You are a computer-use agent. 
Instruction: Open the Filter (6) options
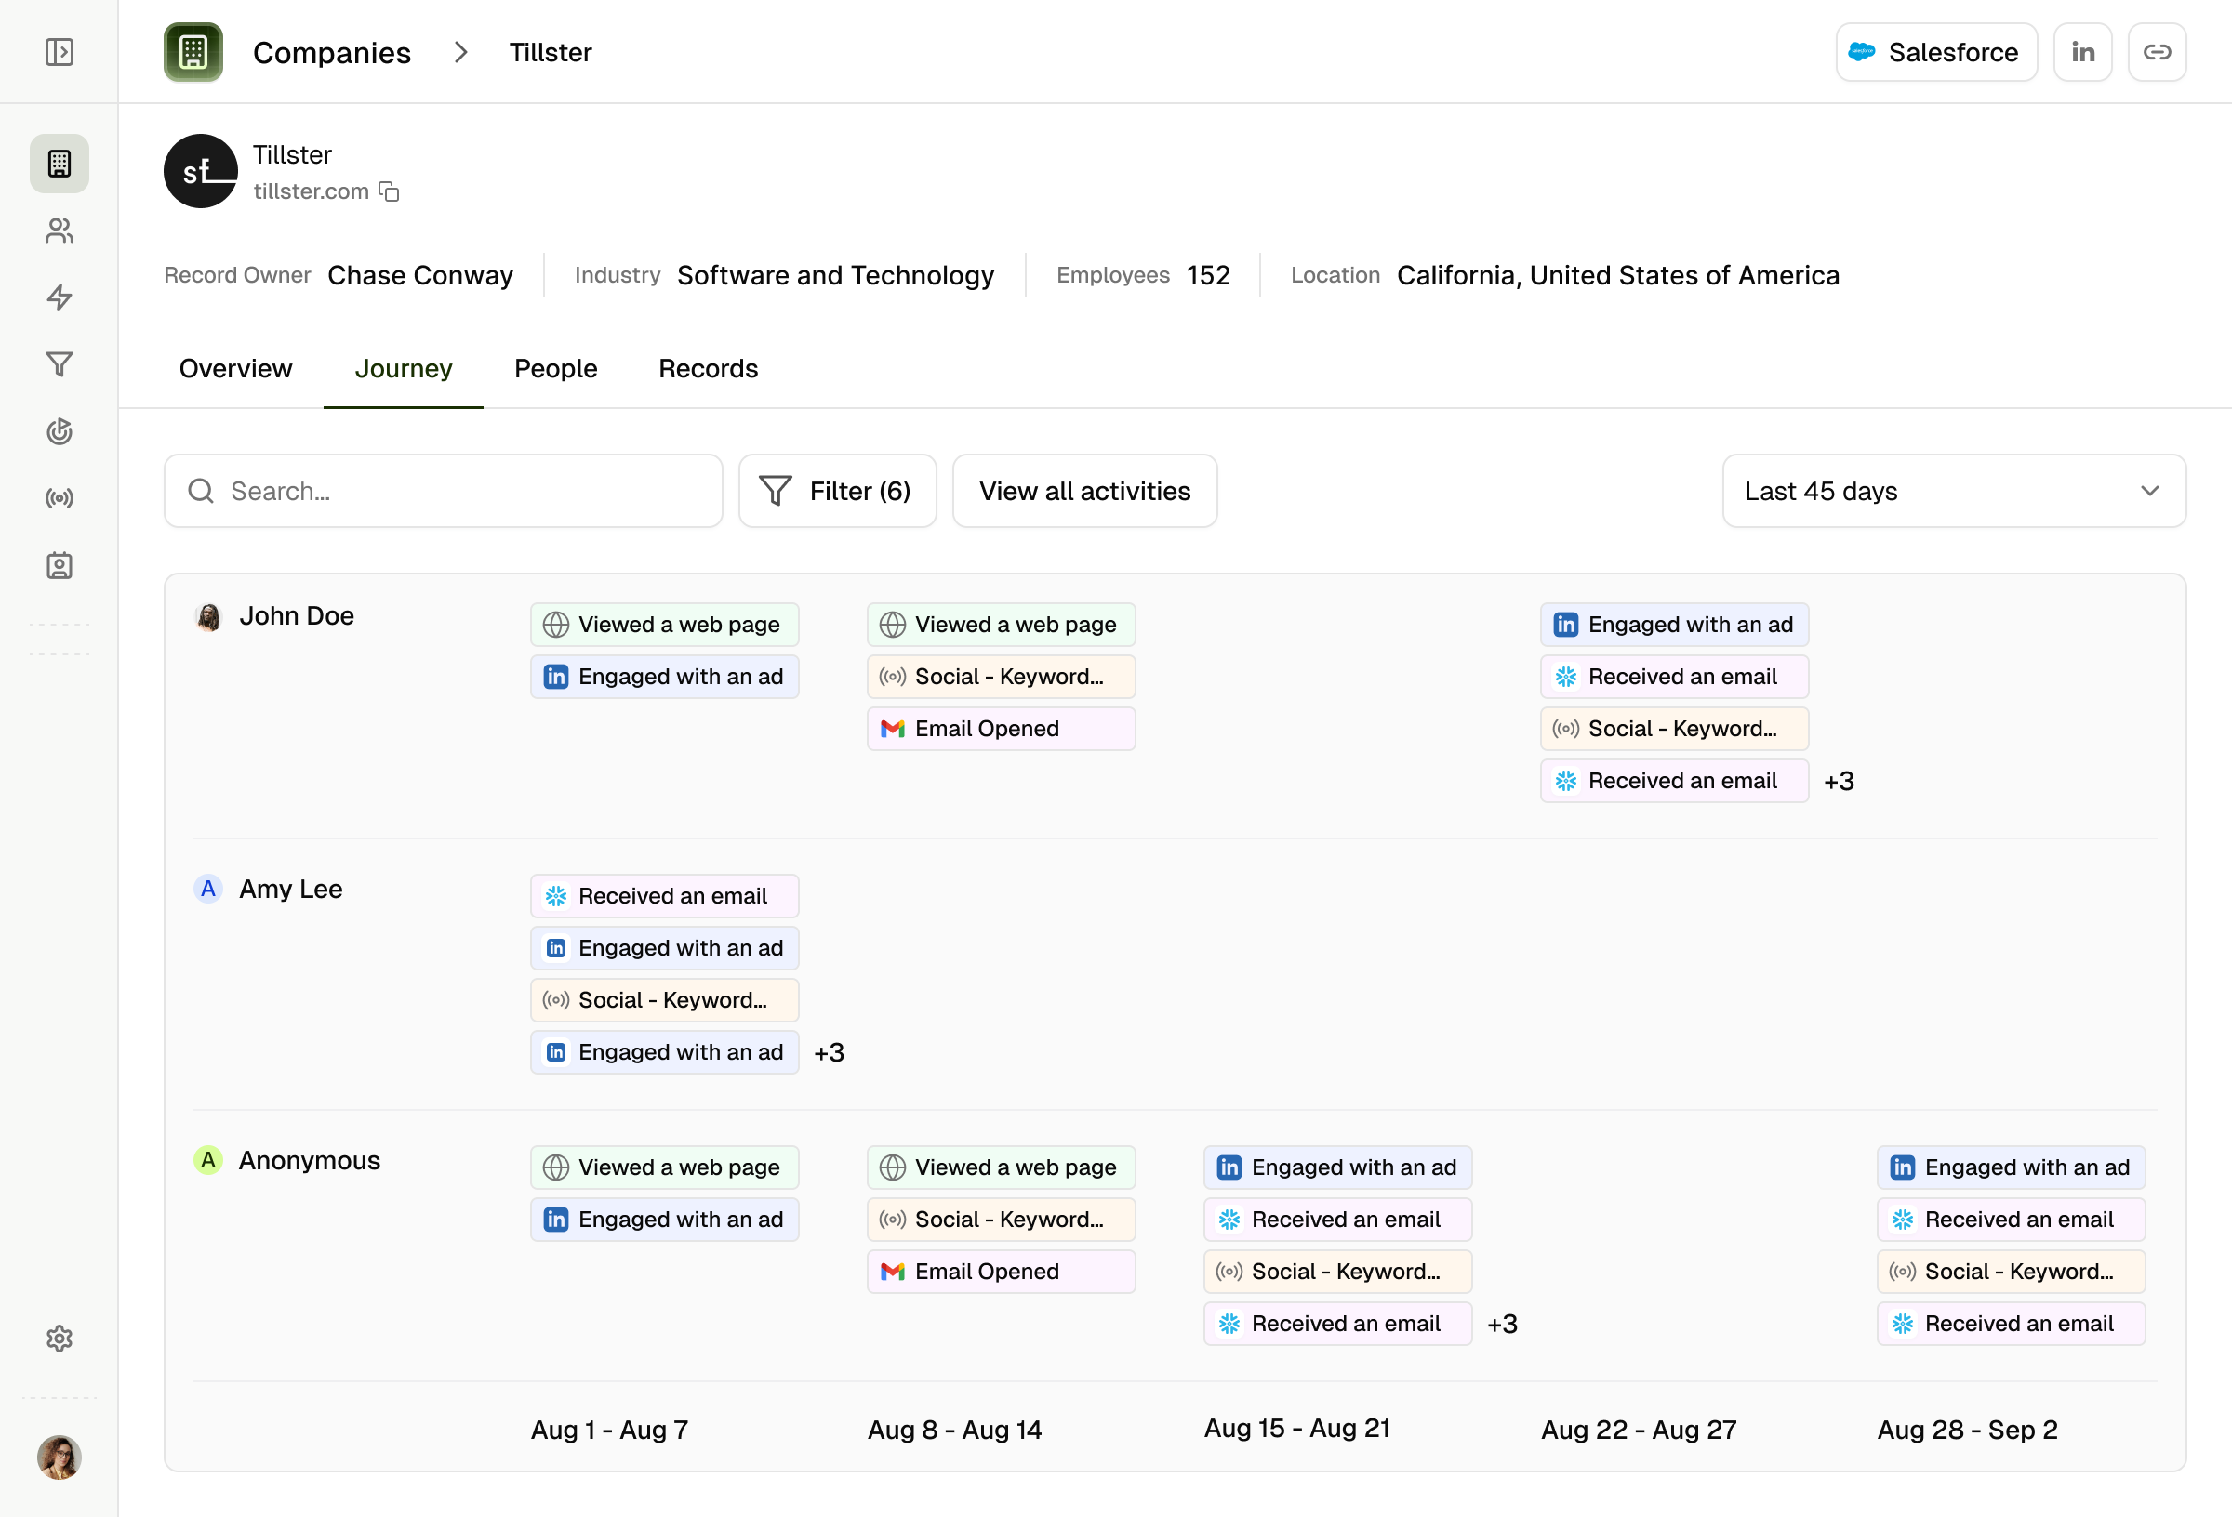pyautogui.click(x=836, y=491)
